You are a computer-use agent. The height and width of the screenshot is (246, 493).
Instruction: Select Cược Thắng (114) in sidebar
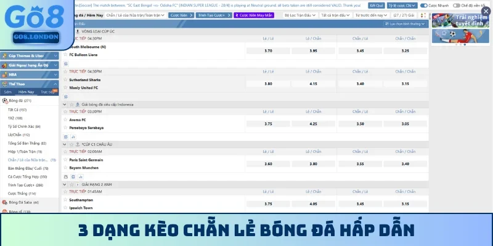click(22, 193)
